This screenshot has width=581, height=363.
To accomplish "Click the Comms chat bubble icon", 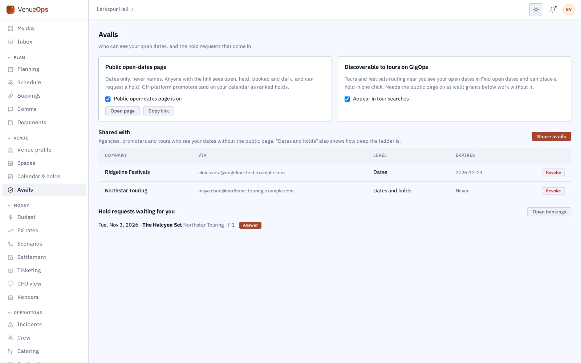I will pos(11,109).
